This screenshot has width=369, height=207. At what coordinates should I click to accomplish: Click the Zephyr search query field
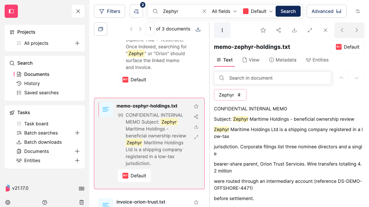point(180,11)
